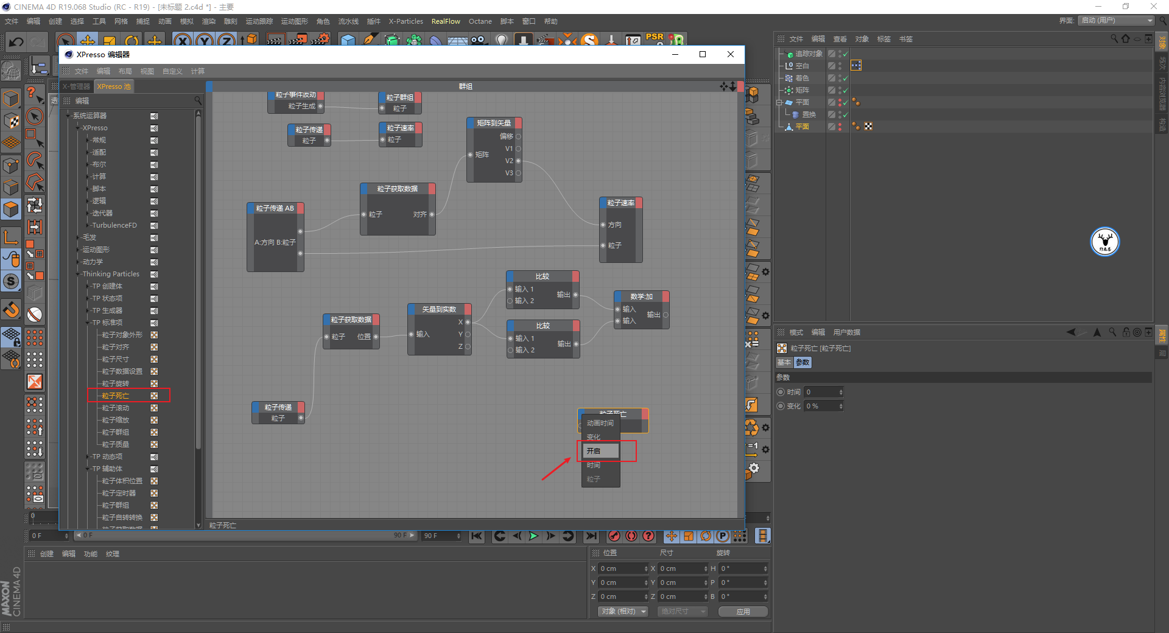Open the 对象 (相对) coordinate dropdown
This screenshot has height=633, width=1169.
622,611
